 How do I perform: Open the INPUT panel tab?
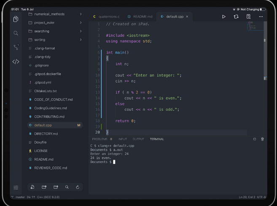click(123, 139)
